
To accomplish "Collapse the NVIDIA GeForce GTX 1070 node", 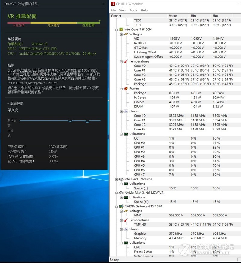I will (x=117, y=207).
